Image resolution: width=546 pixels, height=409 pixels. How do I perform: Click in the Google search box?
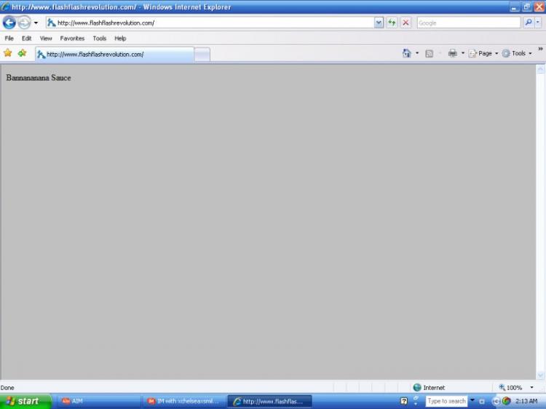[x=468, y=23]
